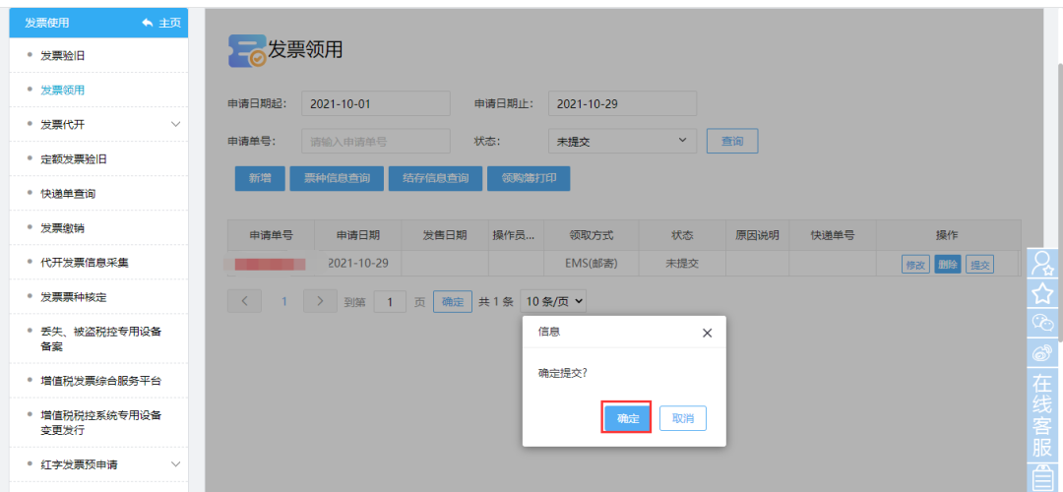
Task: Click the 申请日期止 date field
Action: [622, 103]
